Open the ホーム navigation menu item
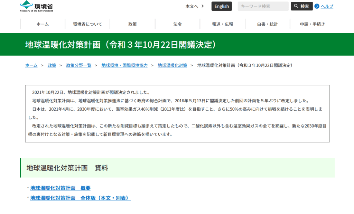The image size is (354, 214). [43, 24]
